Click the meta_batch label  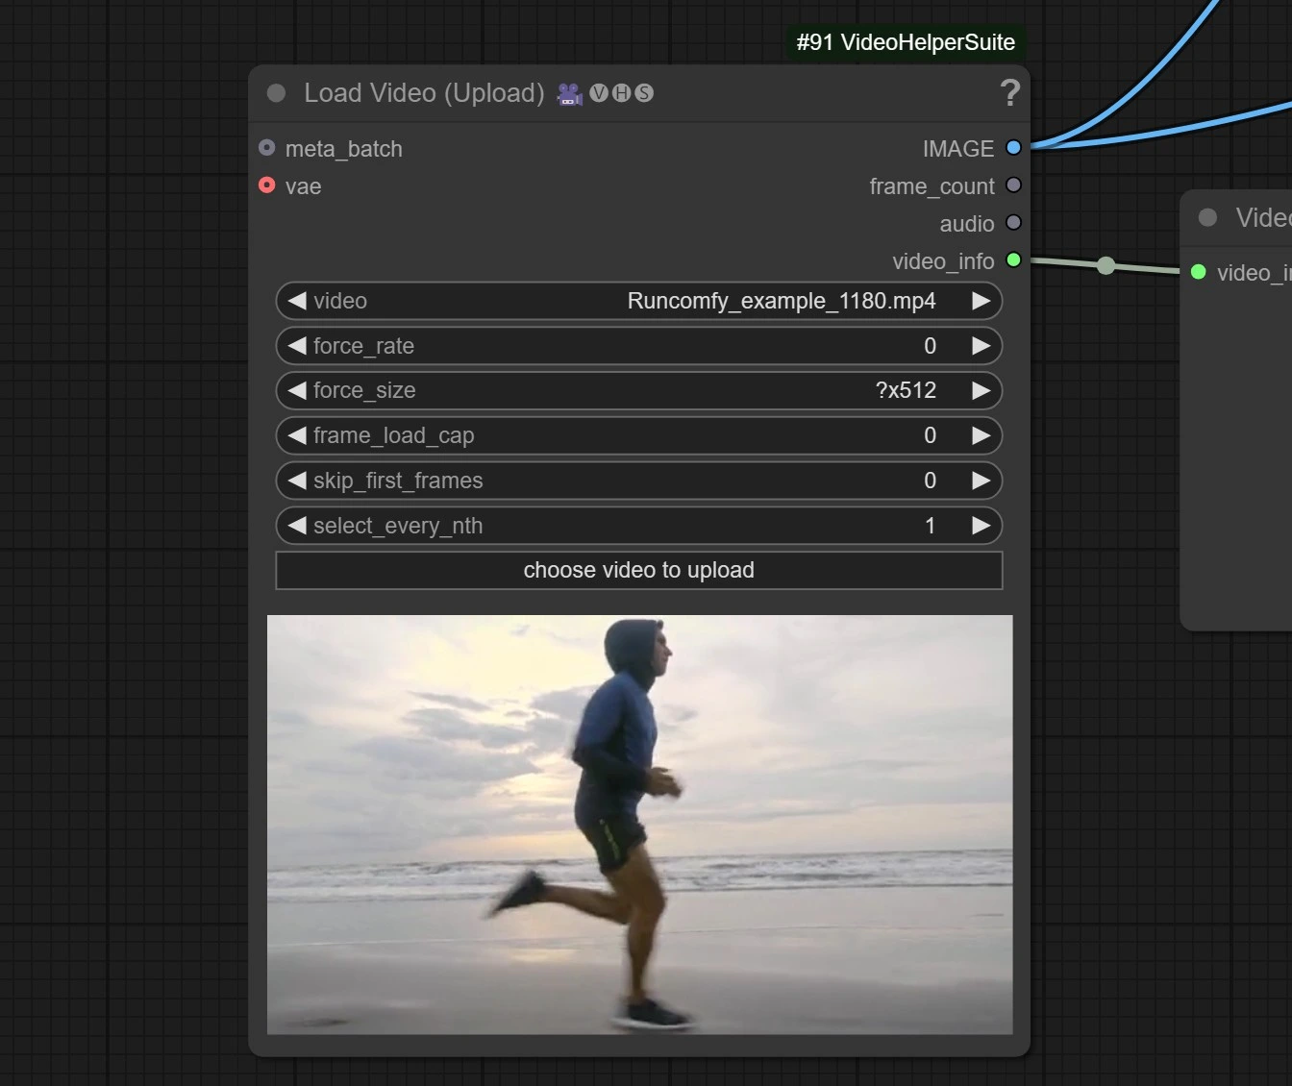[x=344, y=149]
